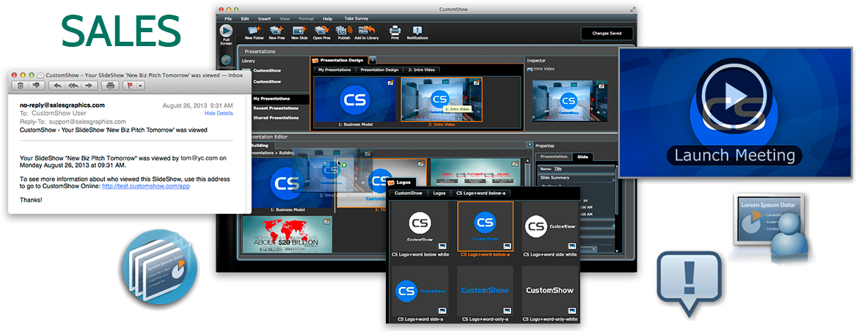
Task: Click the Logos breadcrumb button
Action: tap(439, 193)
